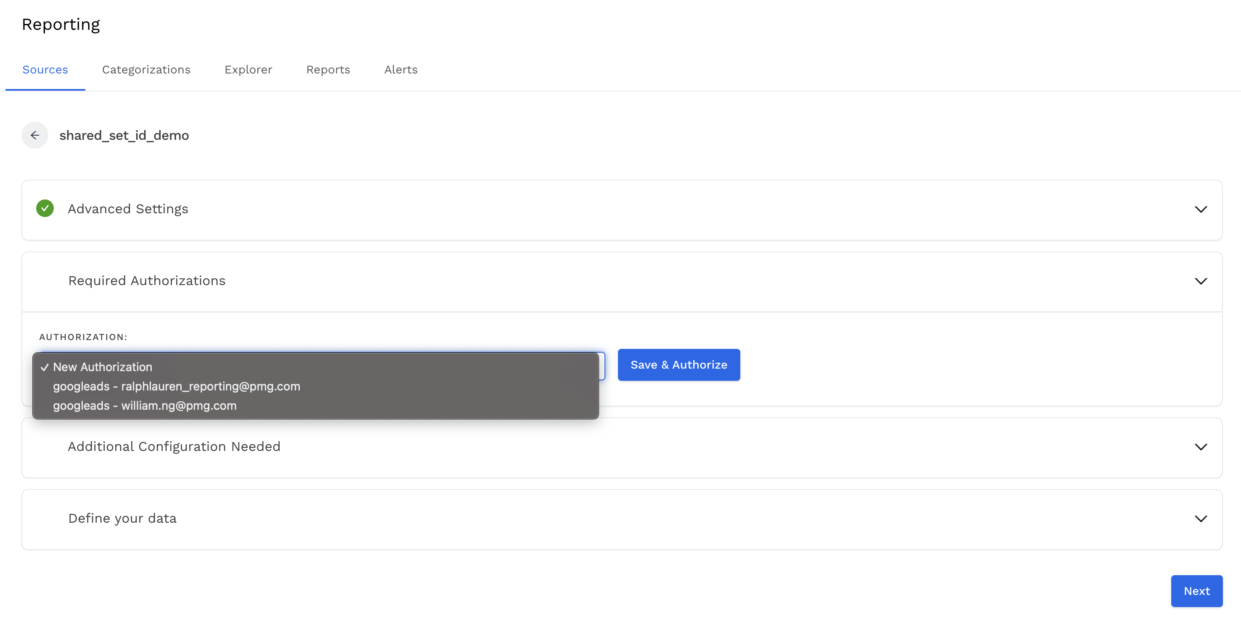Click the Additional Configuration Needed chevron
The height and width of the screenshot is (618, 1241).
coord(1201,447)
